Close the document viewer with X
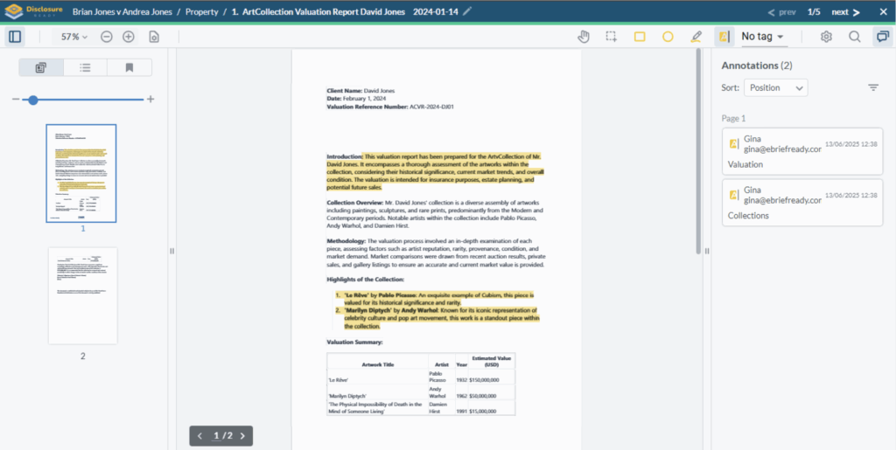This screenshot has width=896, height=450. pos(882,12)
